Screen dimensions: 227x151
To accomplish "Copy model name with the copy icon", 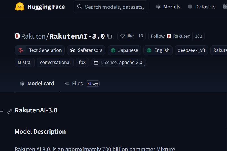I will point(110,36).
